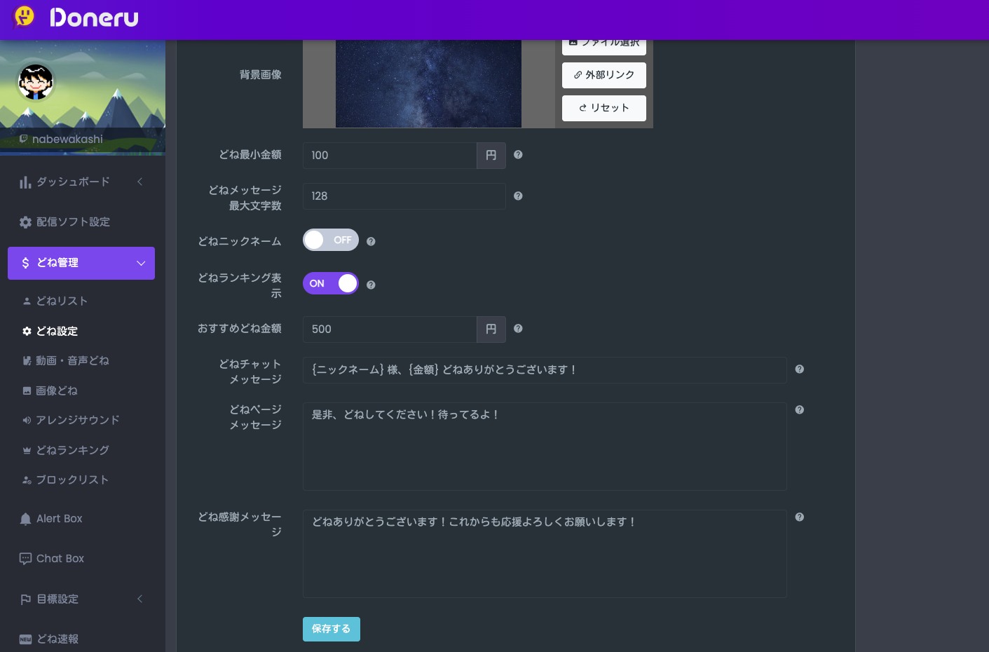Click the Doneru smiley logo icon
The width and height of the screenshot is (989, 652).
pos(25,16)
